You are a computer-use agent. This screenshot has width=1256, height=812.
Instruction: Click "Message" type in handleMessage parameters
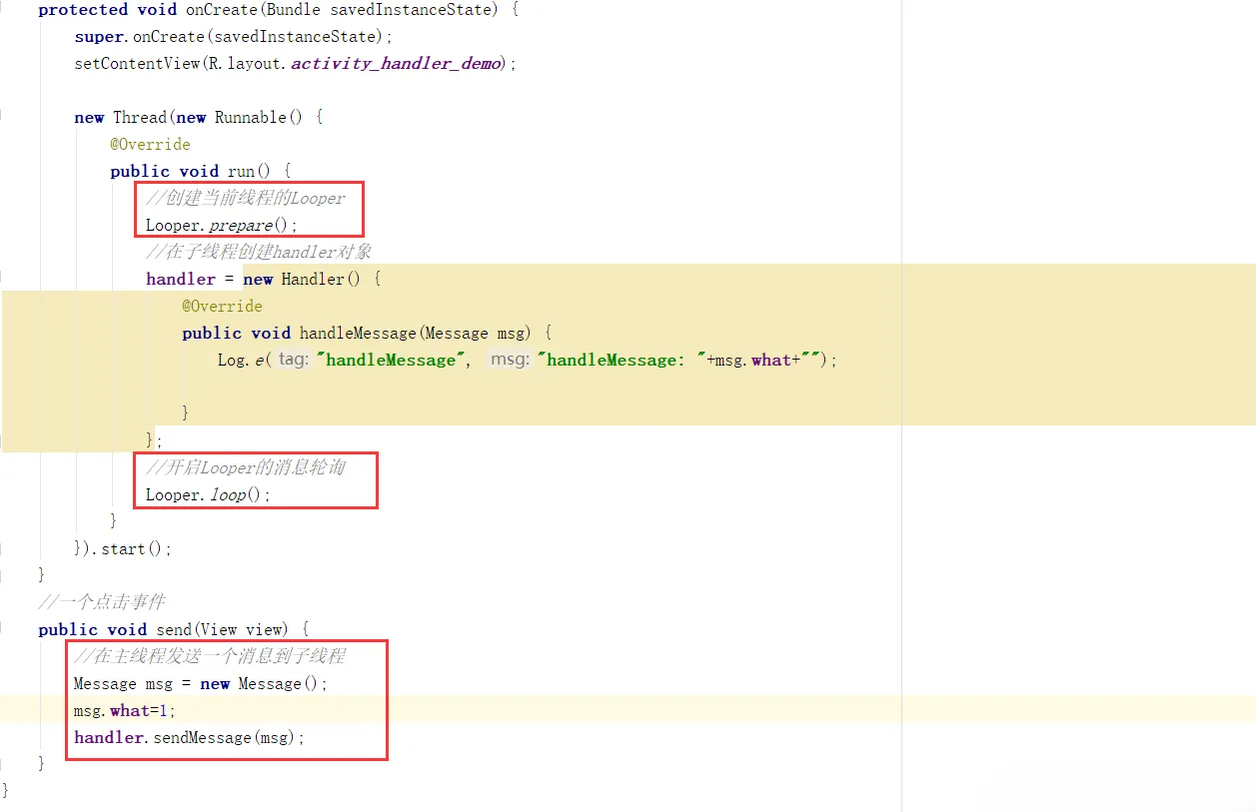coord(457,333)
